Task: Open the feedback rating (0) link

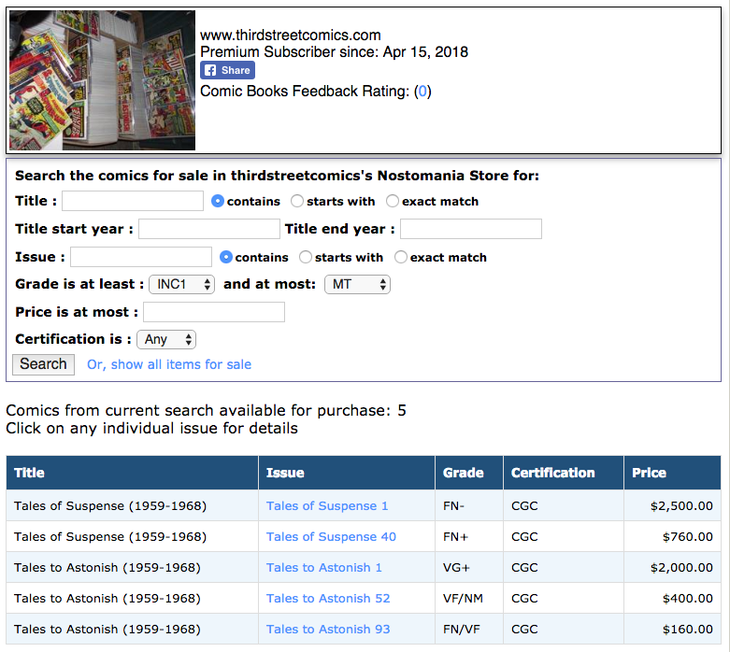Action: tap(422, 92)
